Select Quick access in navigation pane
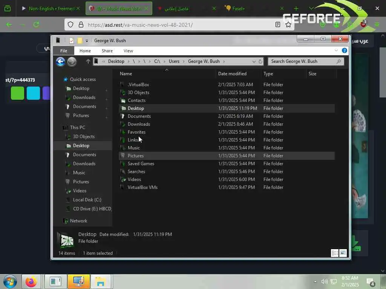This screenshot has width=386, height=289. pyautogui.click(x=83, y=79)
